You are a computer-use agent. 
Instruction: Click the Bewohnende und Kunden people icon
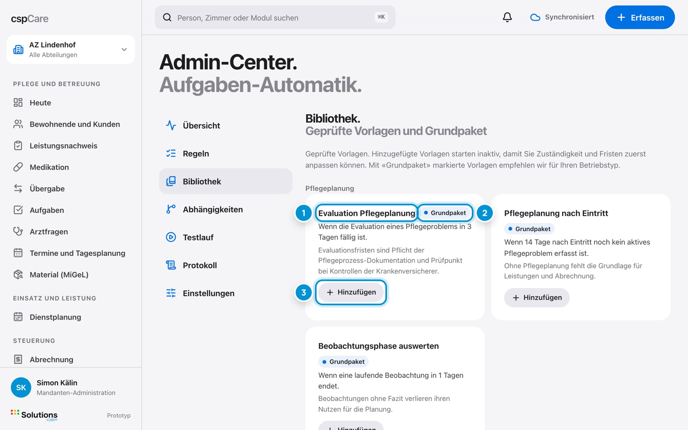click(18, 124)
